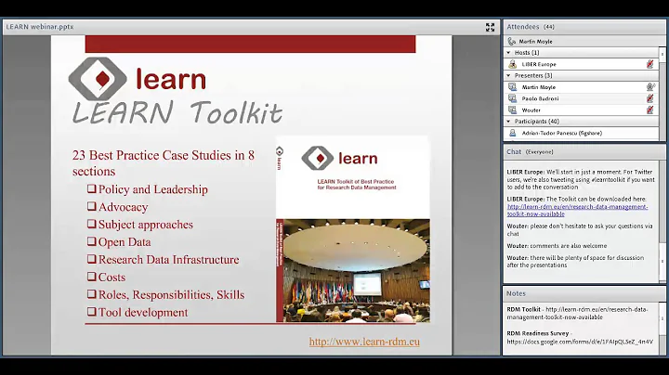669x375 pixels.
Task: Click participant icon next to Adrian-Tudor Panescu
Action: click(512, 133)
